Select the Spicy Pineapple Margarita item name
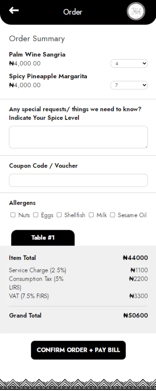Screen dimensions: 156x391 pos(48,76)
